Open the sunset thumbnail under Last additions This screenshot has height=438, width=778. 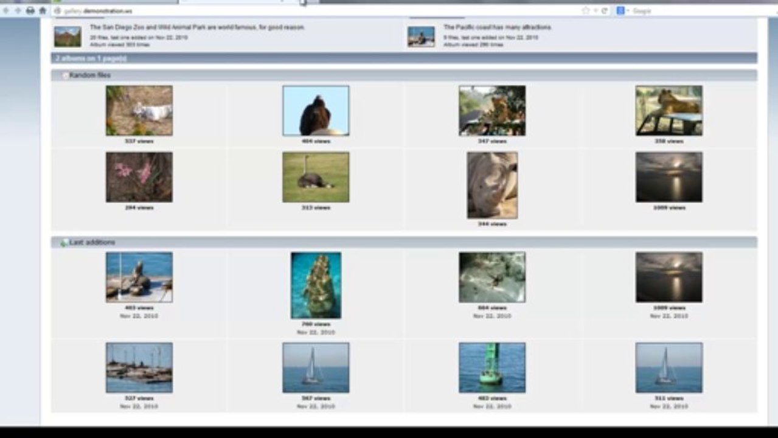point(669,277)
